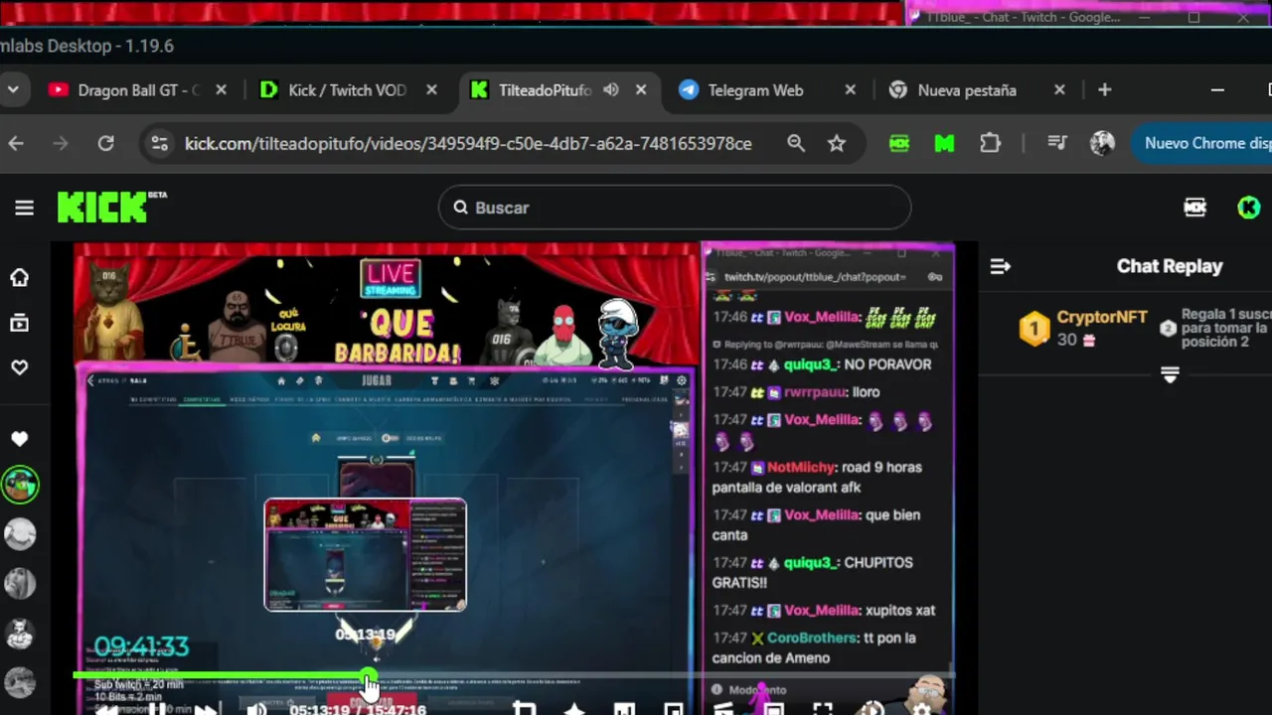Open the Chrome extensions puzzle icon

(990, 144)
